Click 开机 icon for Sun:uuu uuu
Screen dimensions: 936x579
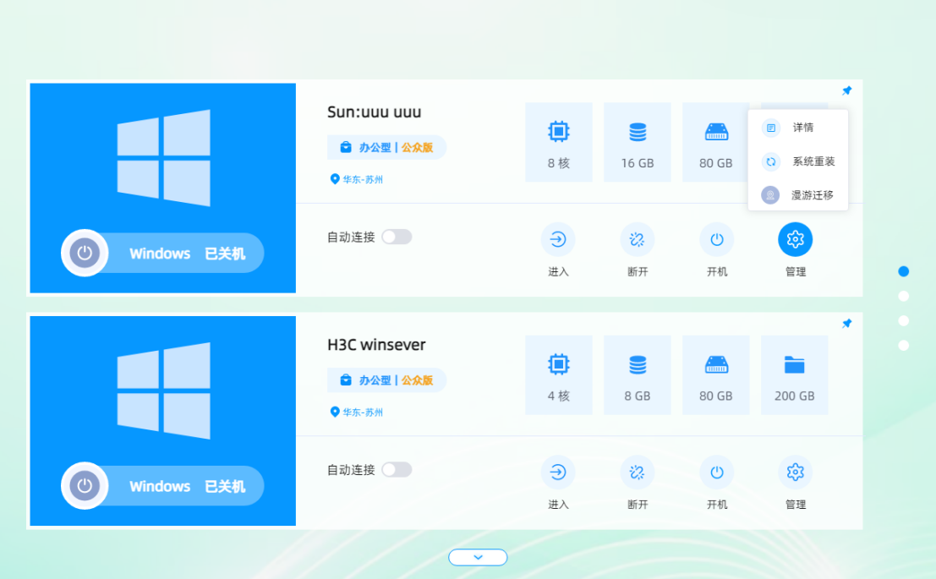tap(717, 239)
